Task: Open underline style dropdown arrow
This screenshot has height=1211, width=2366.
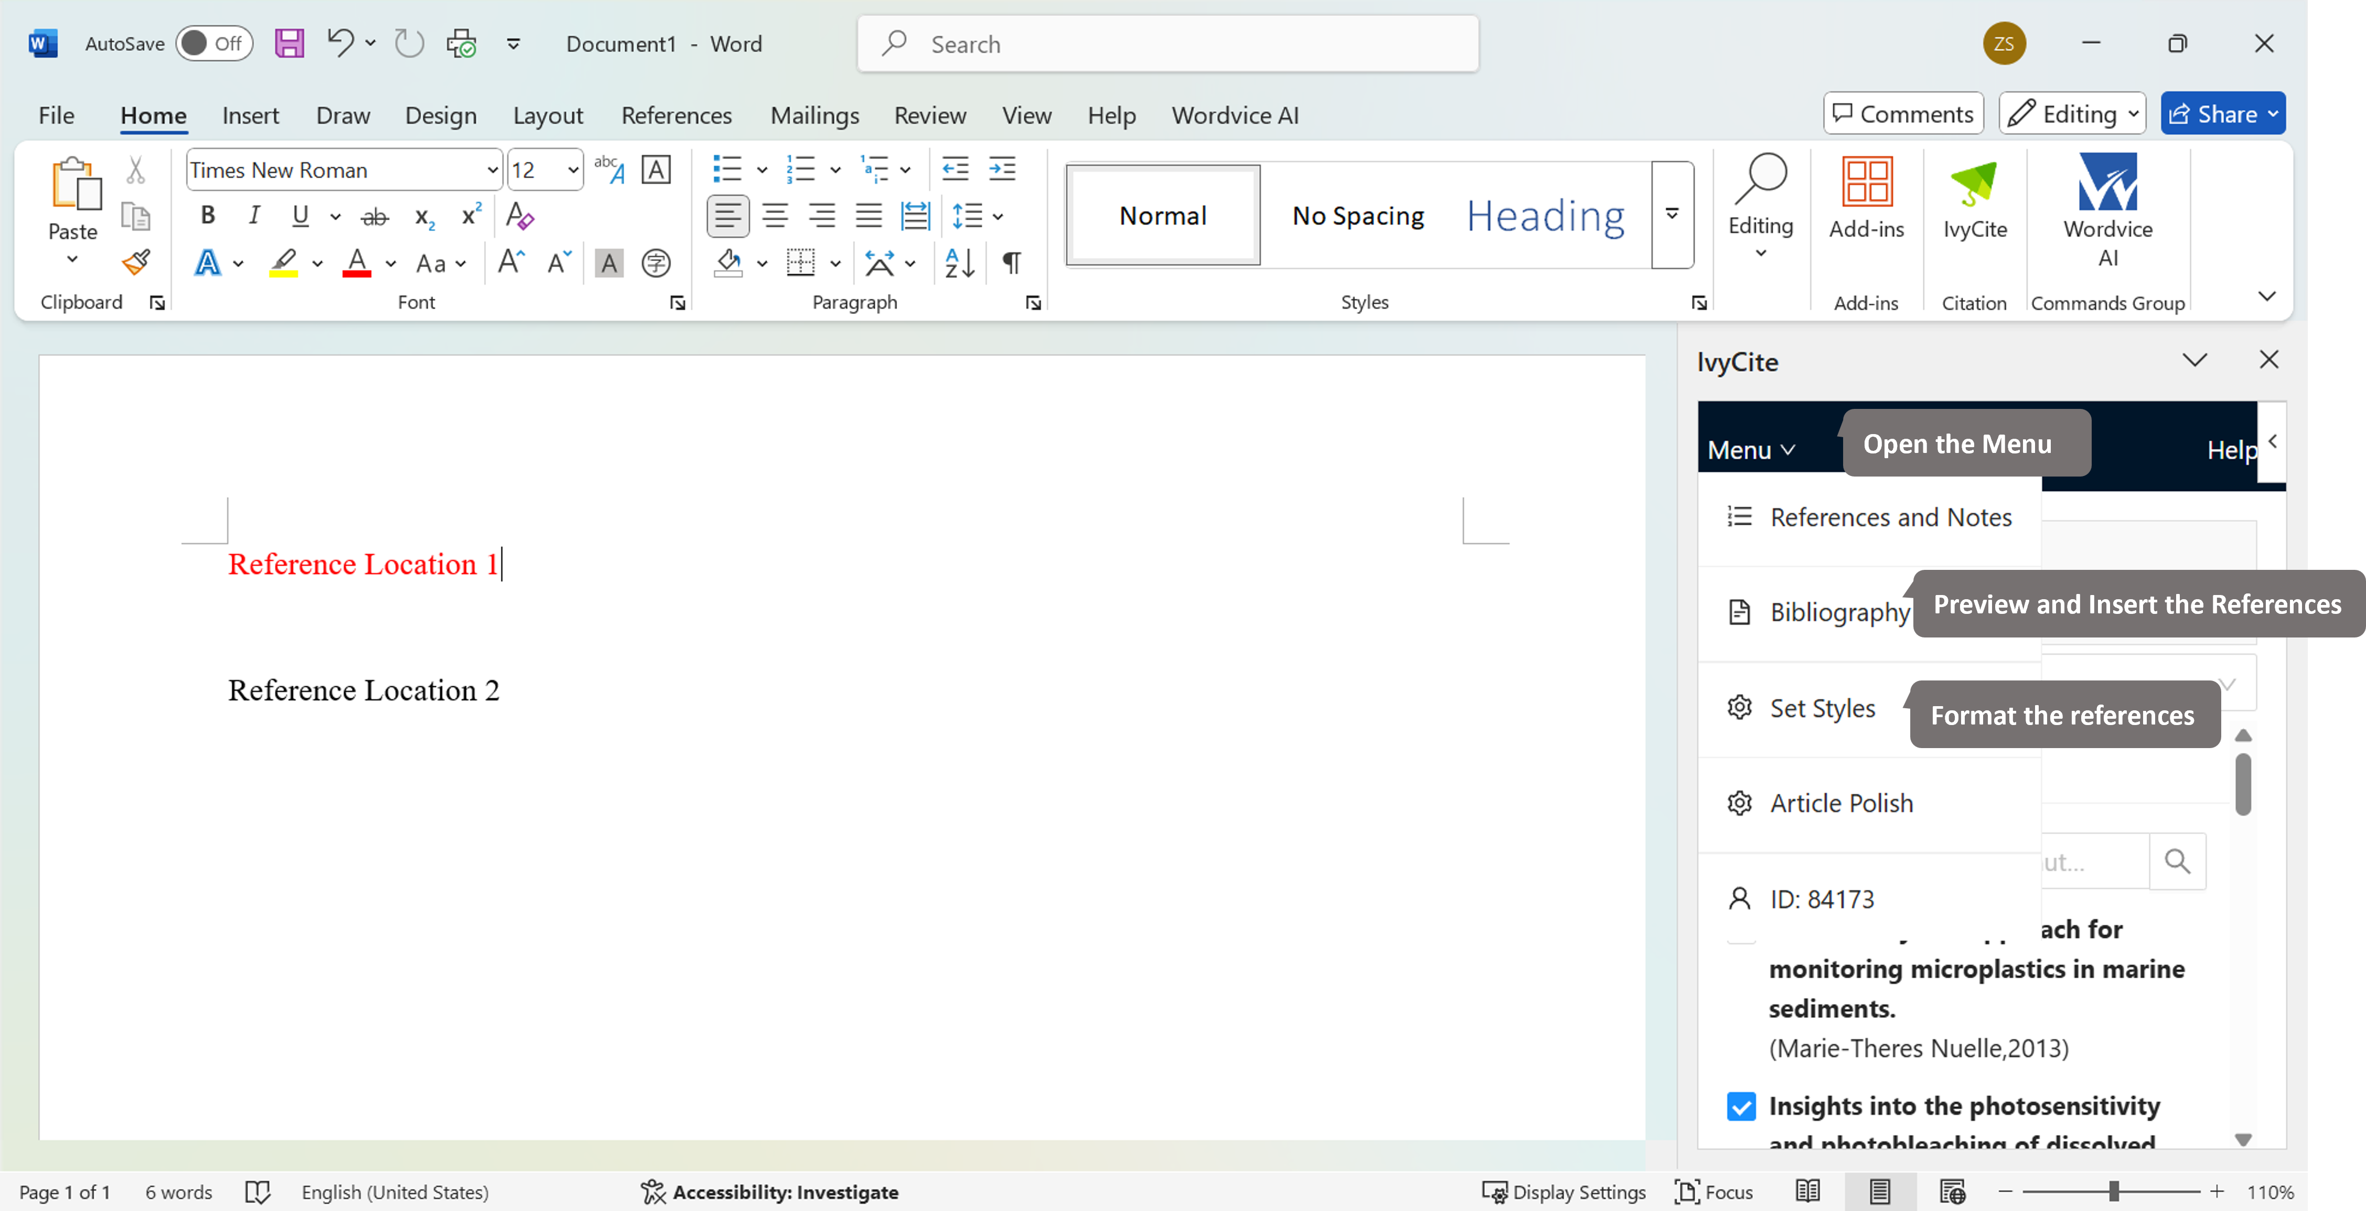Action: click(x=335, y=217)
